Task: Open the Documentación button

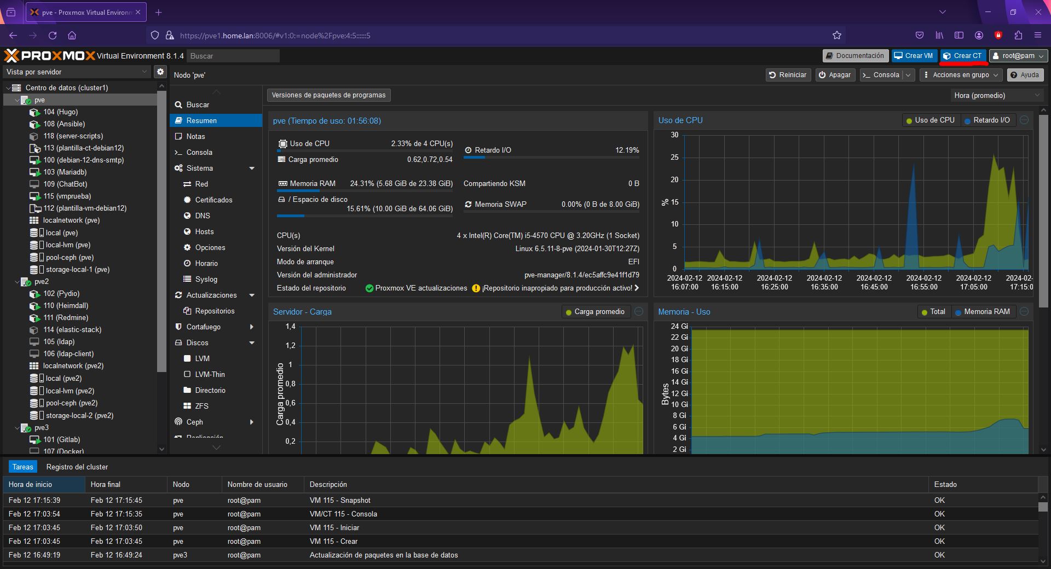Action: pyautogui.click(x=855, y=56)
